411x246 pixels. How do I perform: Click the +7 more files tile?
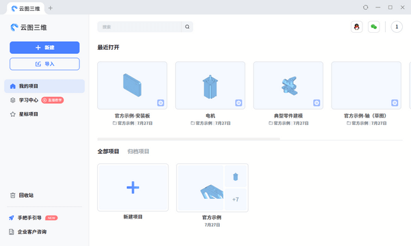tap(236, 200)
